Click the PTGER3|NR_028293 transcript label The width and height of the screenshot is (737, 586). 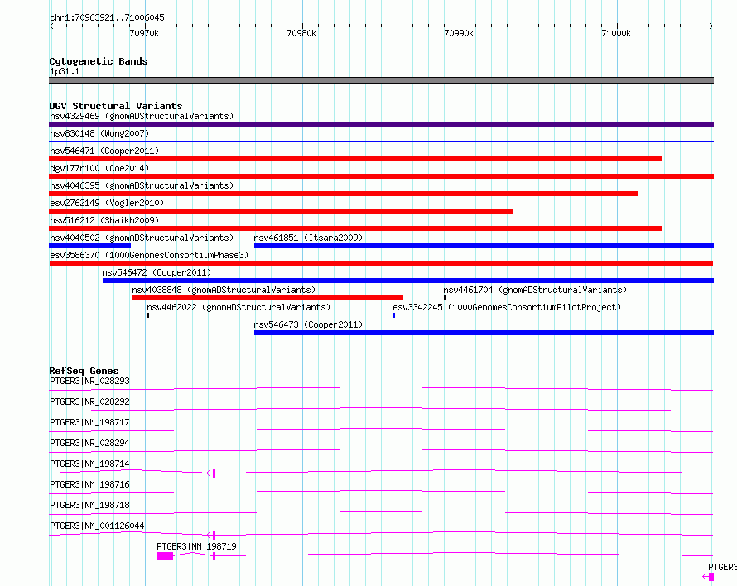coord(89,381)
